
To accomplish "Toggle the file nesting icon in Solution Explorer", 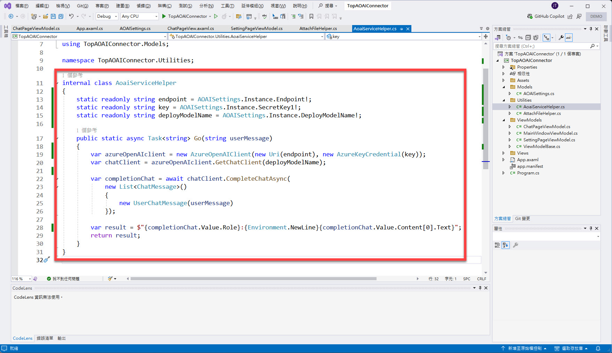I will (547, 38).
